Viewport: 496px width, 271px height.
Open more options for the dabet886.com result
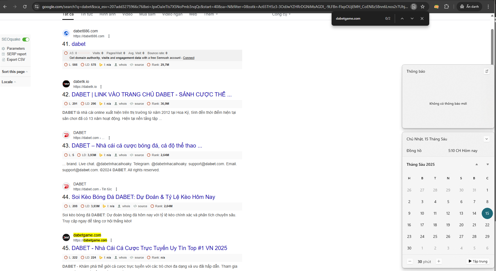point(109,36)
